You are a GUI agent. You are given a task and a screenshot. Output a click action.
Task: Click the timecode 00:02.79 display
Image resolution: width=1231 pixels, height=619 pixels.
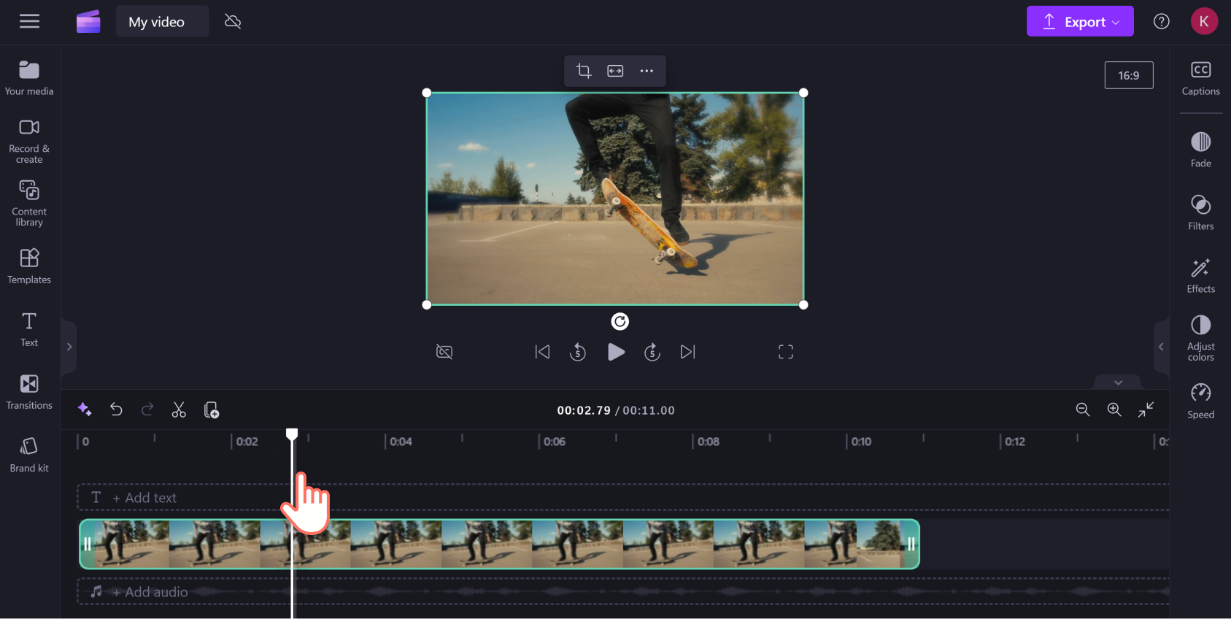coord(584,410)
